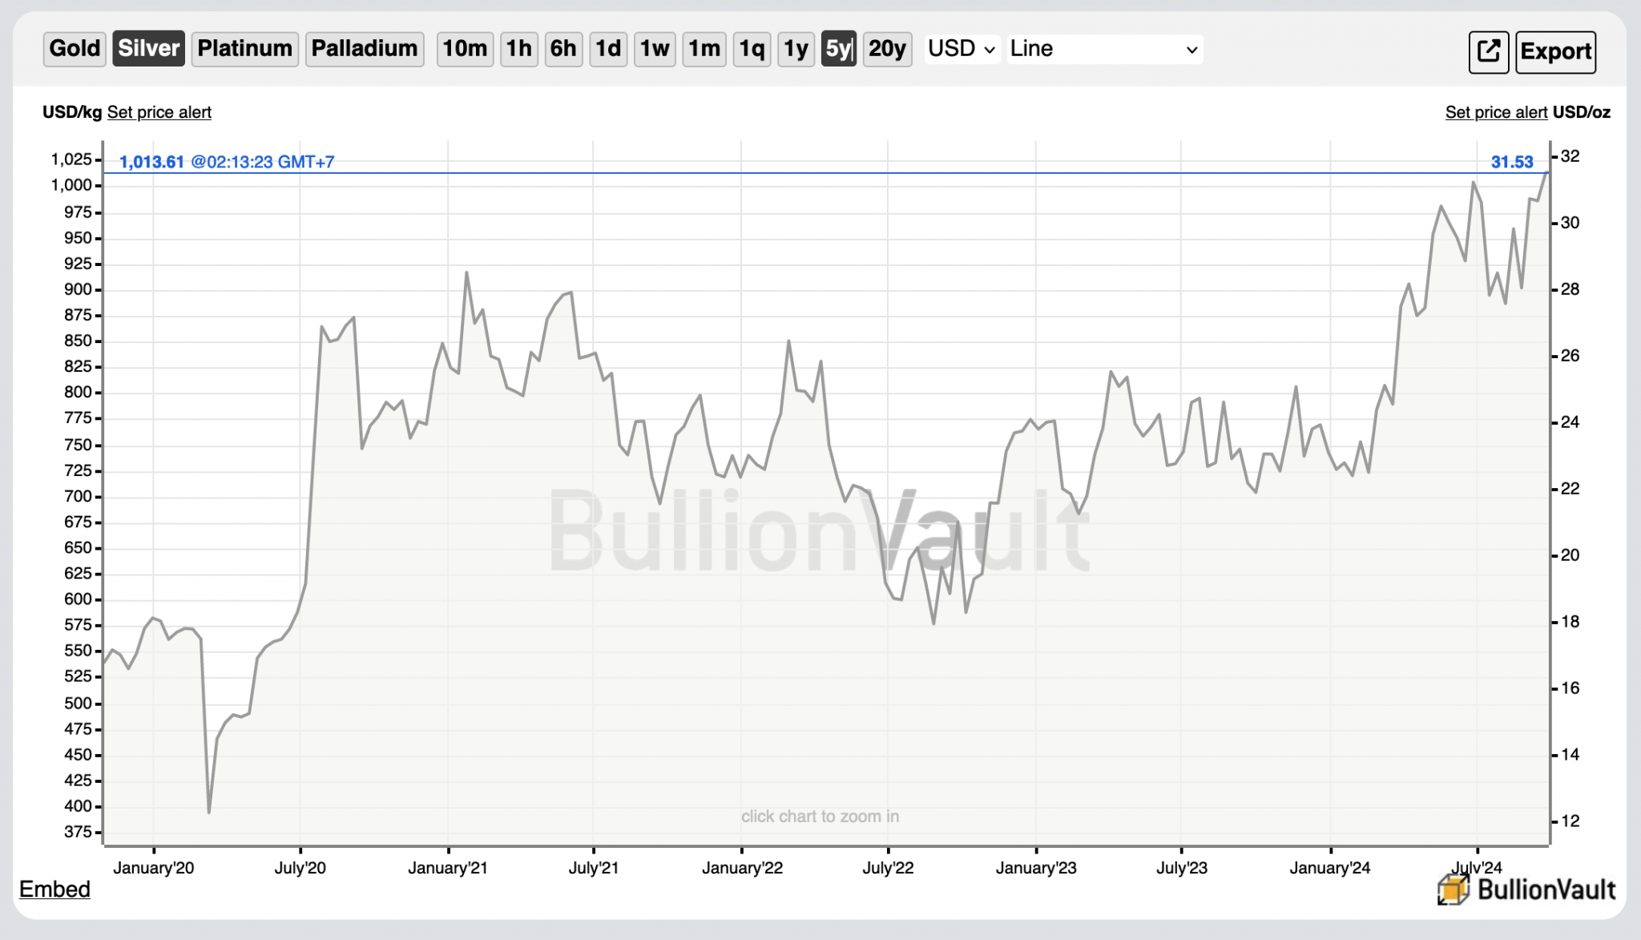Click the 31.53 USD/oz price label
This screenshot has width=1641, height=940.
click(x=1511, y=162)
